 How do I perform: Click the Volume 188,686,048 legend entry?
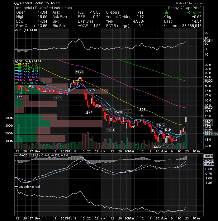tap(31, 83)
